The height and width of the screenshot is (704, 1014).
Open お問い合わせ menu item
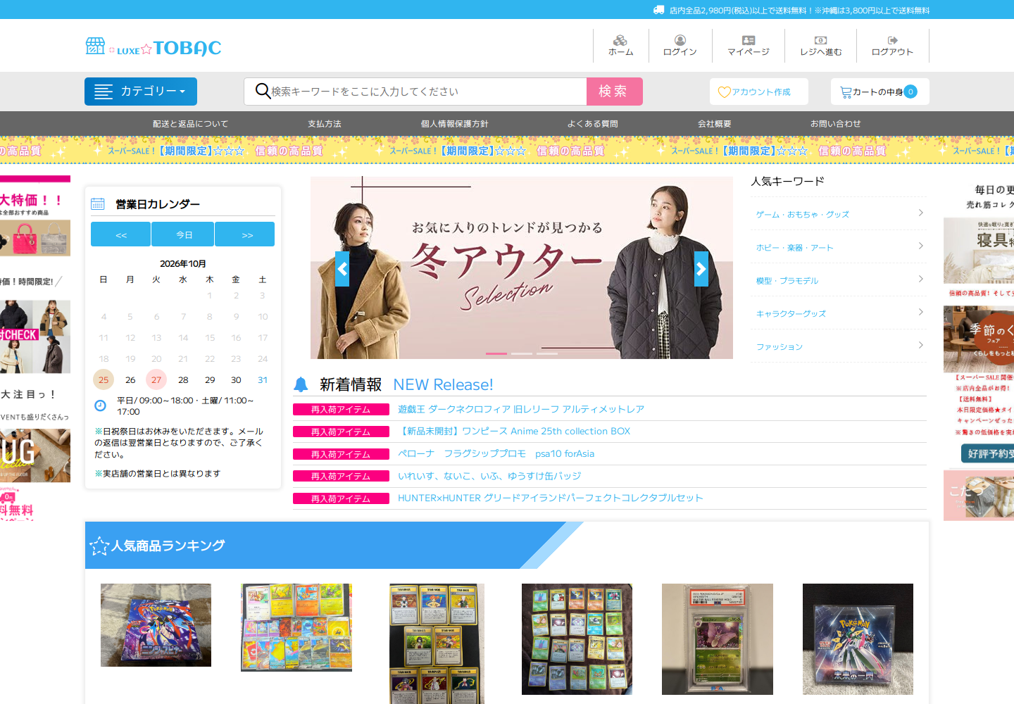(x=836, y=124)
